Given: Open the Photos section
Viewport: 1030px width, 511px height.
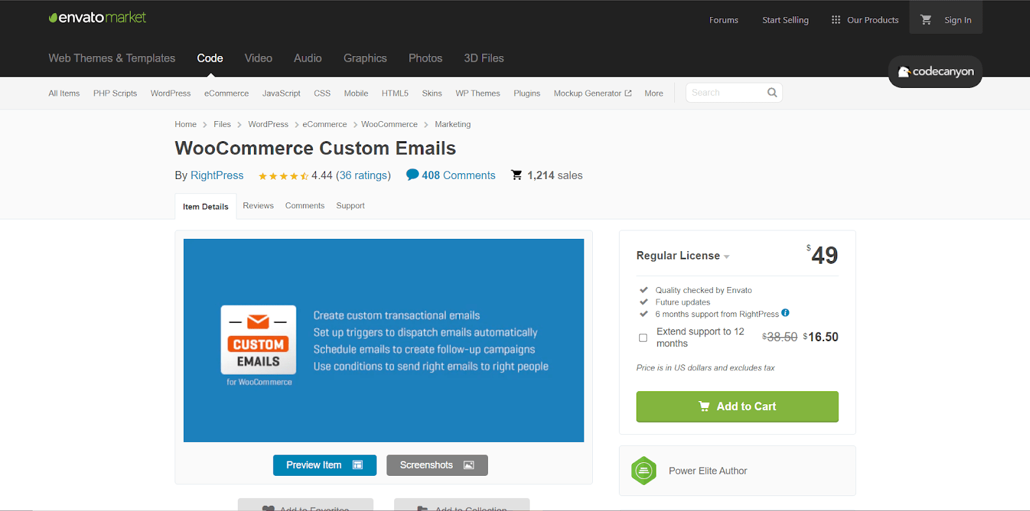Looking at the screenshot, I should (425, 58).
